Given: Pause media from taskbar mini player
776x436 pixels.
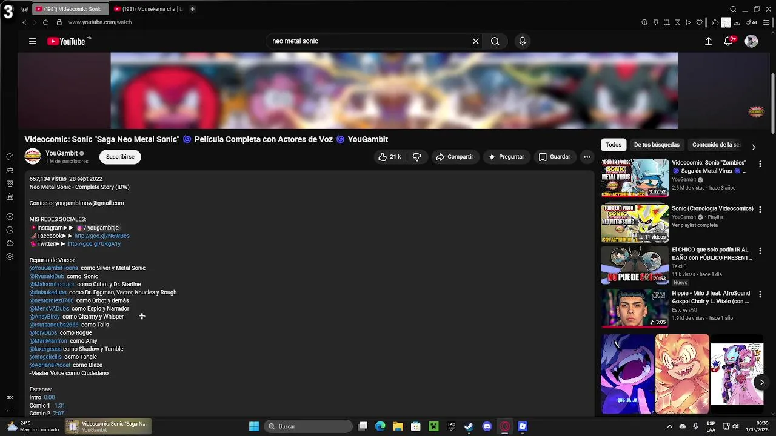Looking at the screenshot, I should [73, 426].
